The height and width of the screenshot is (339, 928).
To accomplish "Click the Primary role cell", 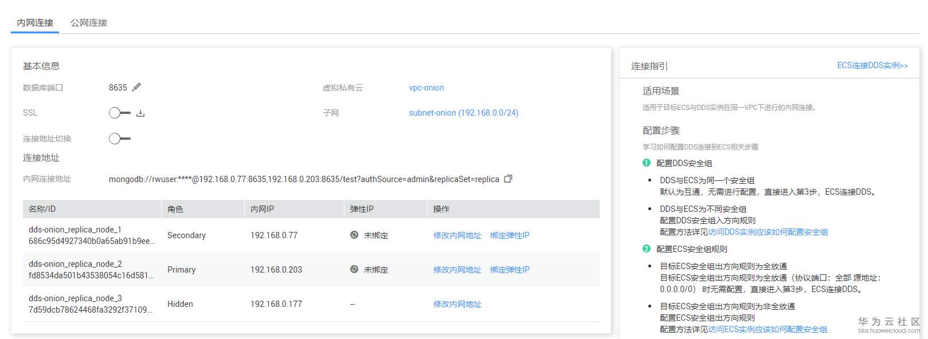I will coord(182,270).
